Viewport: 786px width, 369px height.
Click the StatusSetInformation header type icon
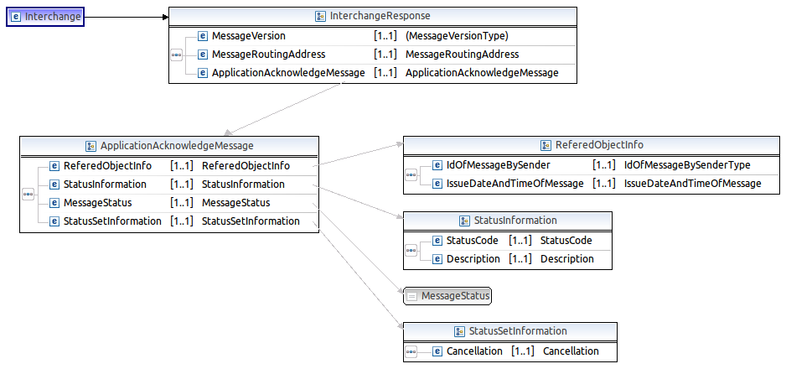459,331
